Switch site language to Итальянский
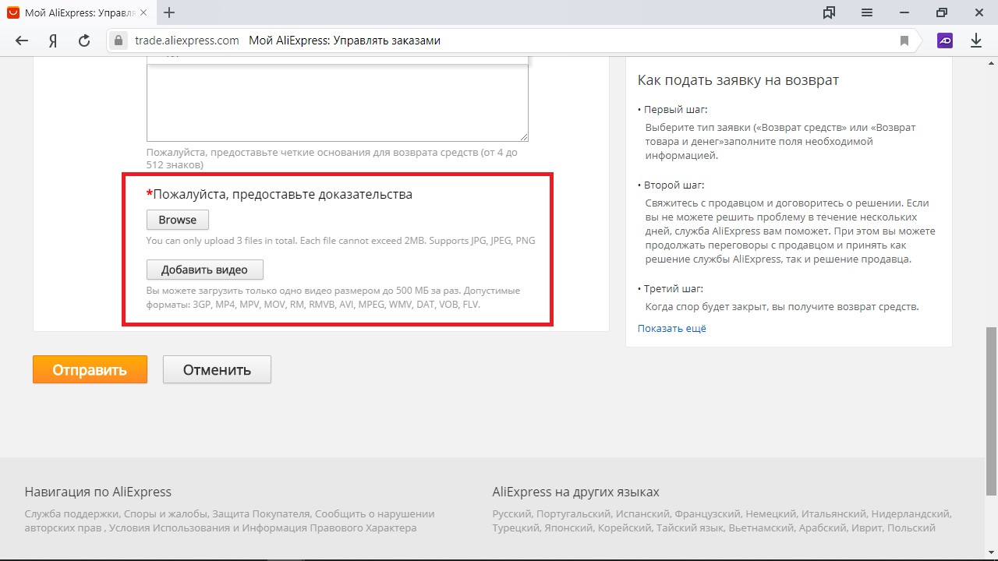This screenshot has width=998, height=561. [x=834, y=514]
